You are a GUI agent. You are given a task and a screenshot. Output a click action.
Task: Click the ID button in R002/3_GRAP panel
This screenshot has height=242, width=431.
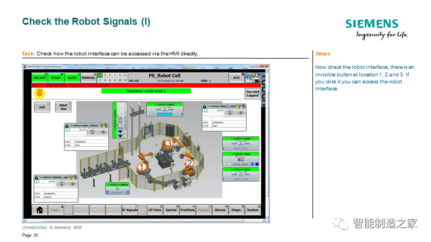click(x=241, y=113)
